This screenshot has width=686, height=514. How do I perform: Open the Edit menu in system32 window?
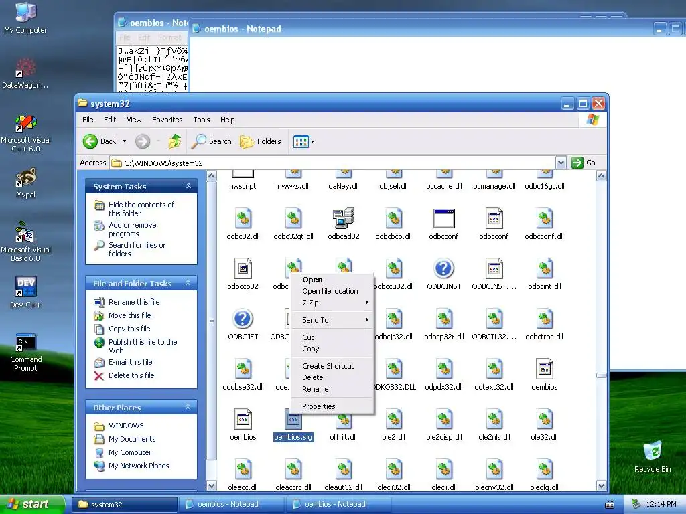110,120
